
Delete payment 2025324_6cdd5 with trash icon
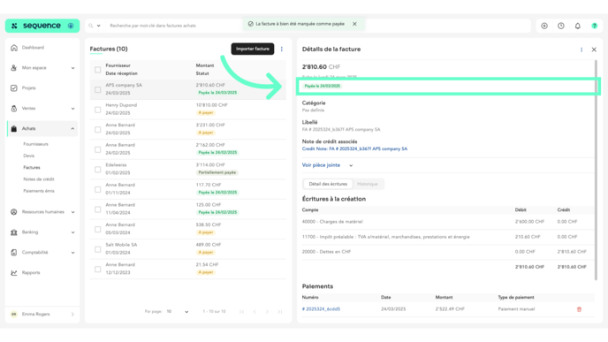point(580,309)
